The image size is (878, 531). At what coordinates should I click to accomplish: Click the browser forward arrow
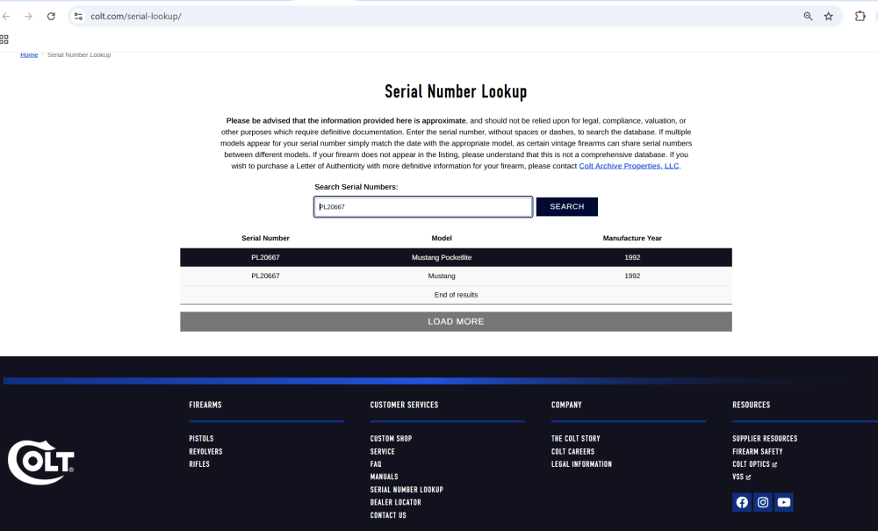[x=28, y=16]
